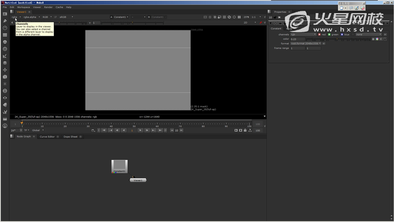Open the Render menu

tap(48, 7)
